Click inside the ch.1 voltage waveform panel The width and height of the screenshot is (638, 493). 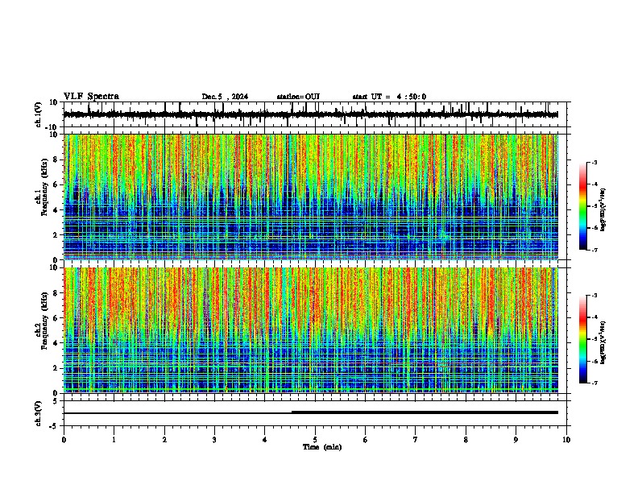point(315,114)
